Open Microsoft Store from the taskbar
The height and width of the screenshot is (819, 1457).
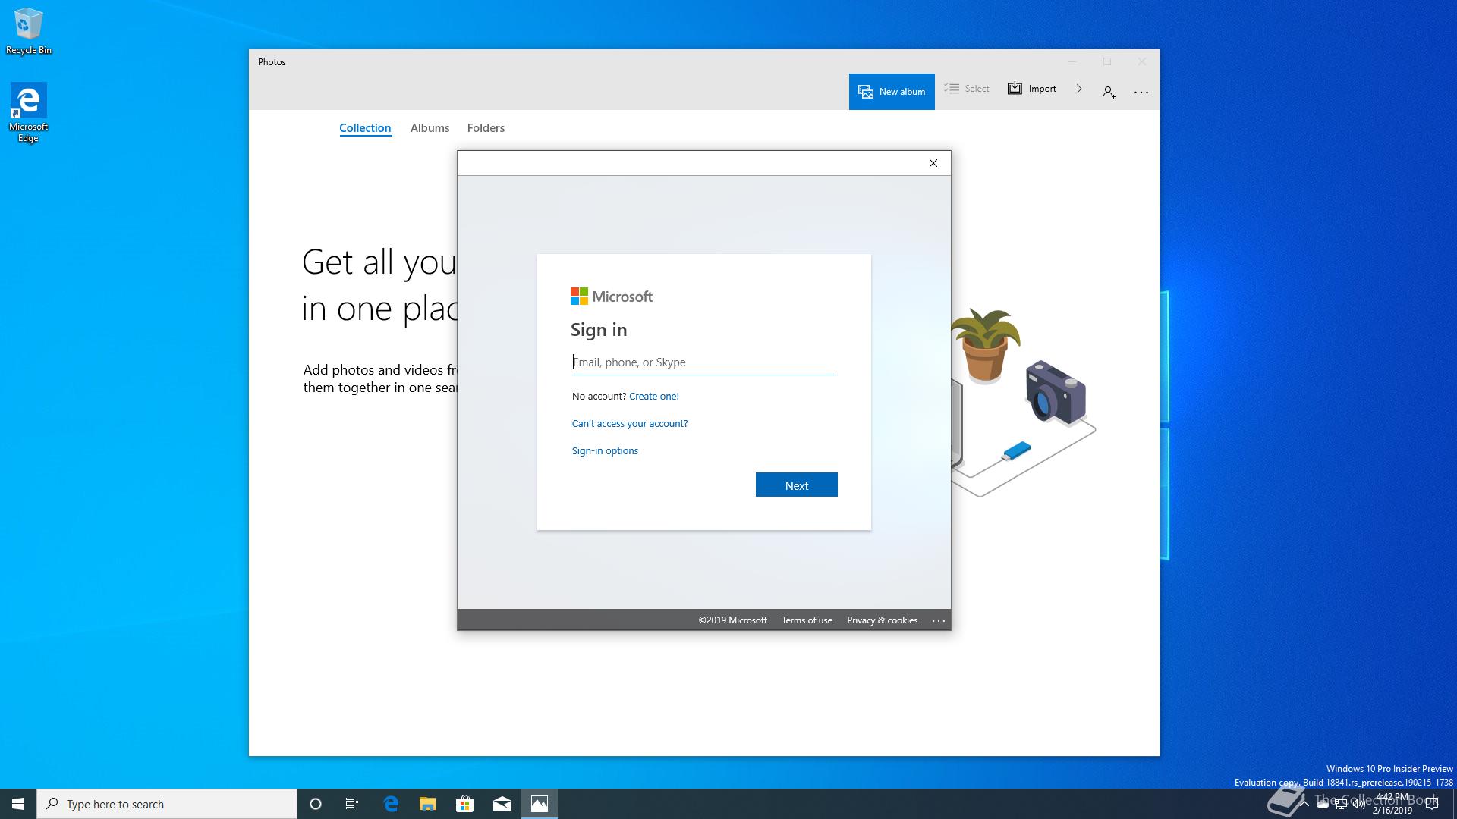[465, 804]
